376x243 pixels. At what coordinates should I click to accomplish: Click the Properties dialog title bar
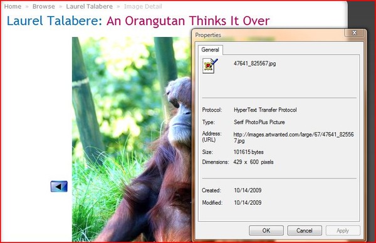pos(269,35)
